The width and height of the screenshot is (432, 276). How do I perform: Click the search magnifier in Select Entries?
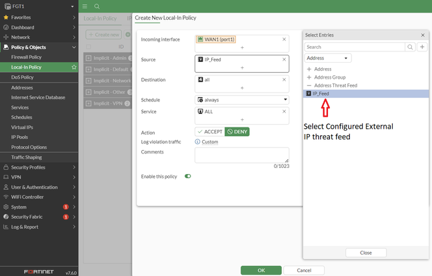click(x=410, y=47)
